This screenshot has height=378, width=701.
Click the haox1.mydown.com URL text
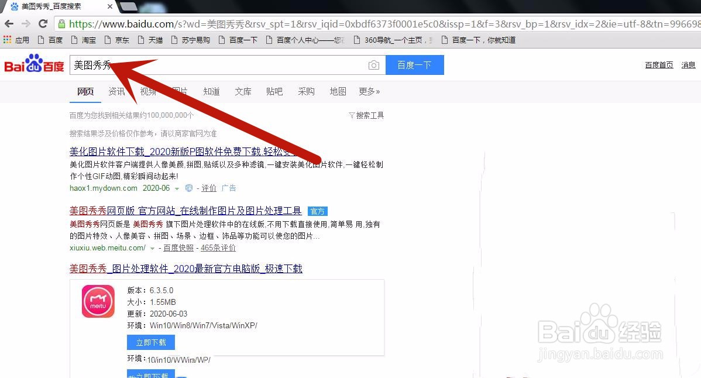103,188
